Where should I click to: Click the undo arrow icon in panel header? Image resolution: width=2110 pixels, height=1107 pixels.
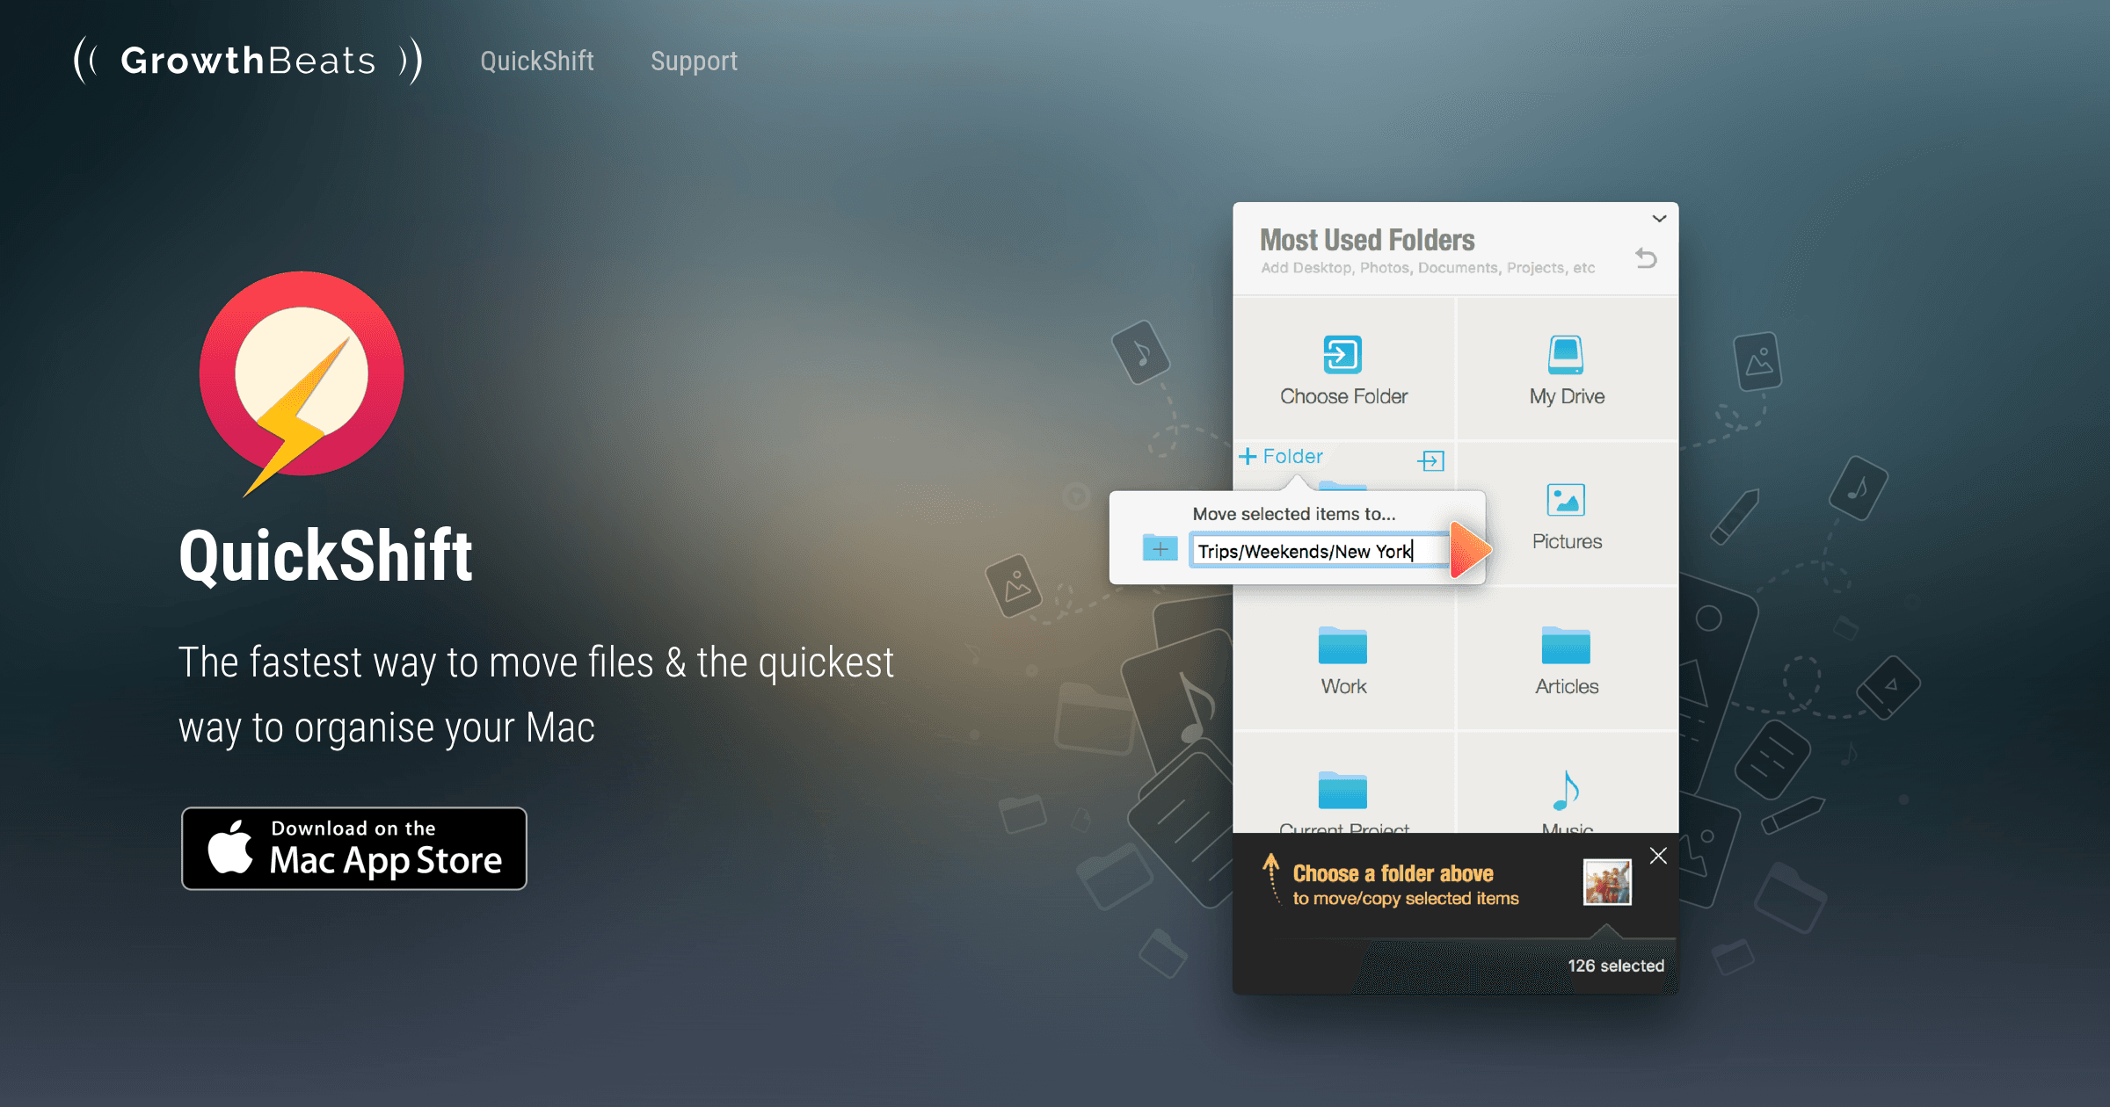[x=1646, y=257]
